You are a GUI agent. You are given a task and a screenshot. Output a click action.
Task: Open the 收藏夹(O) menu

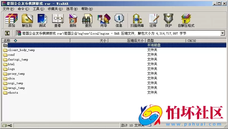(55, 9)
